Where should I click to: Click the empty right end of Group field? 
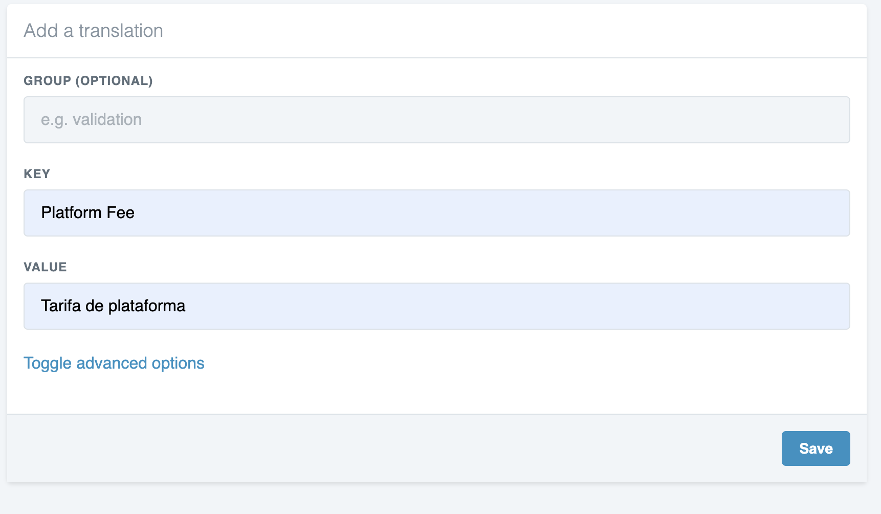coord(767,120)
